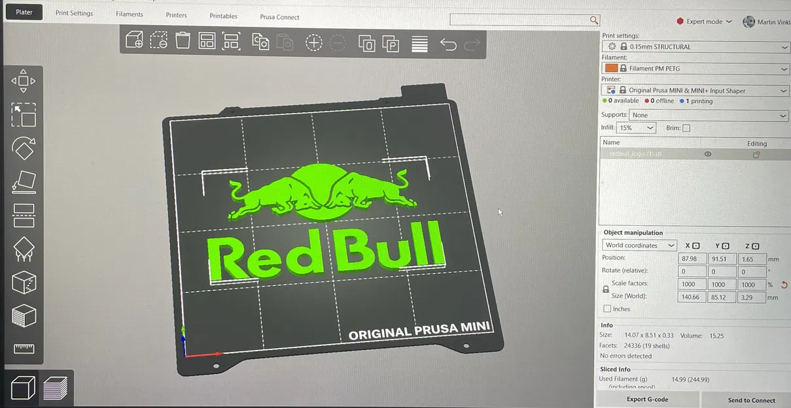Open the Print settings dropdown
Image resolution: width=791 pixels, height=408 pixels.
click(x=695, y=46)
